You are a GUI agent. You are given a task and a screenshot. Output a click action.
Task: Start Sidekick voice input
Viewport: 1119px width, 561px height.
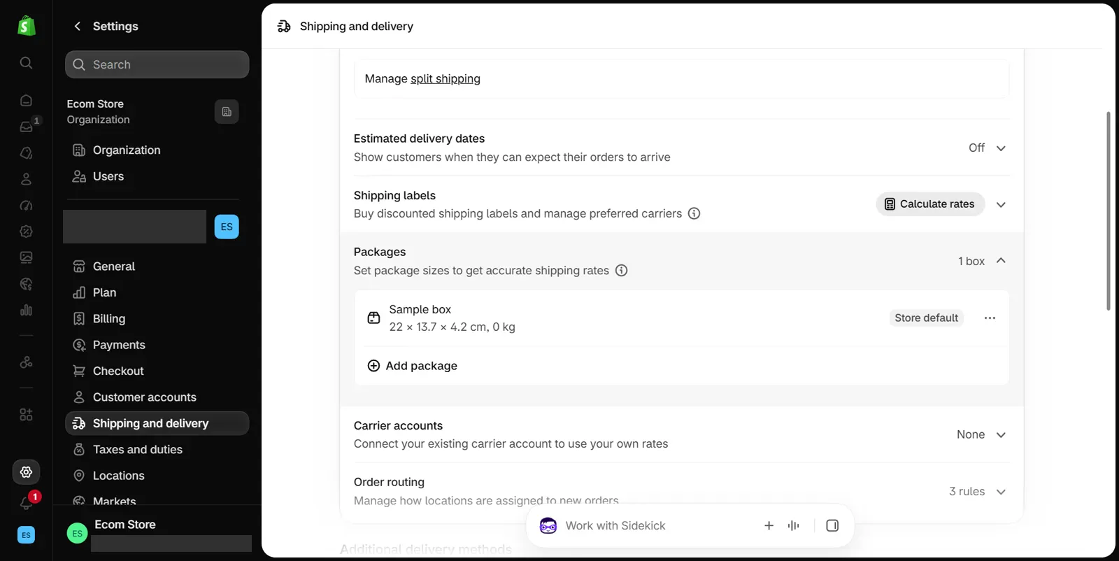coord(793,525)
